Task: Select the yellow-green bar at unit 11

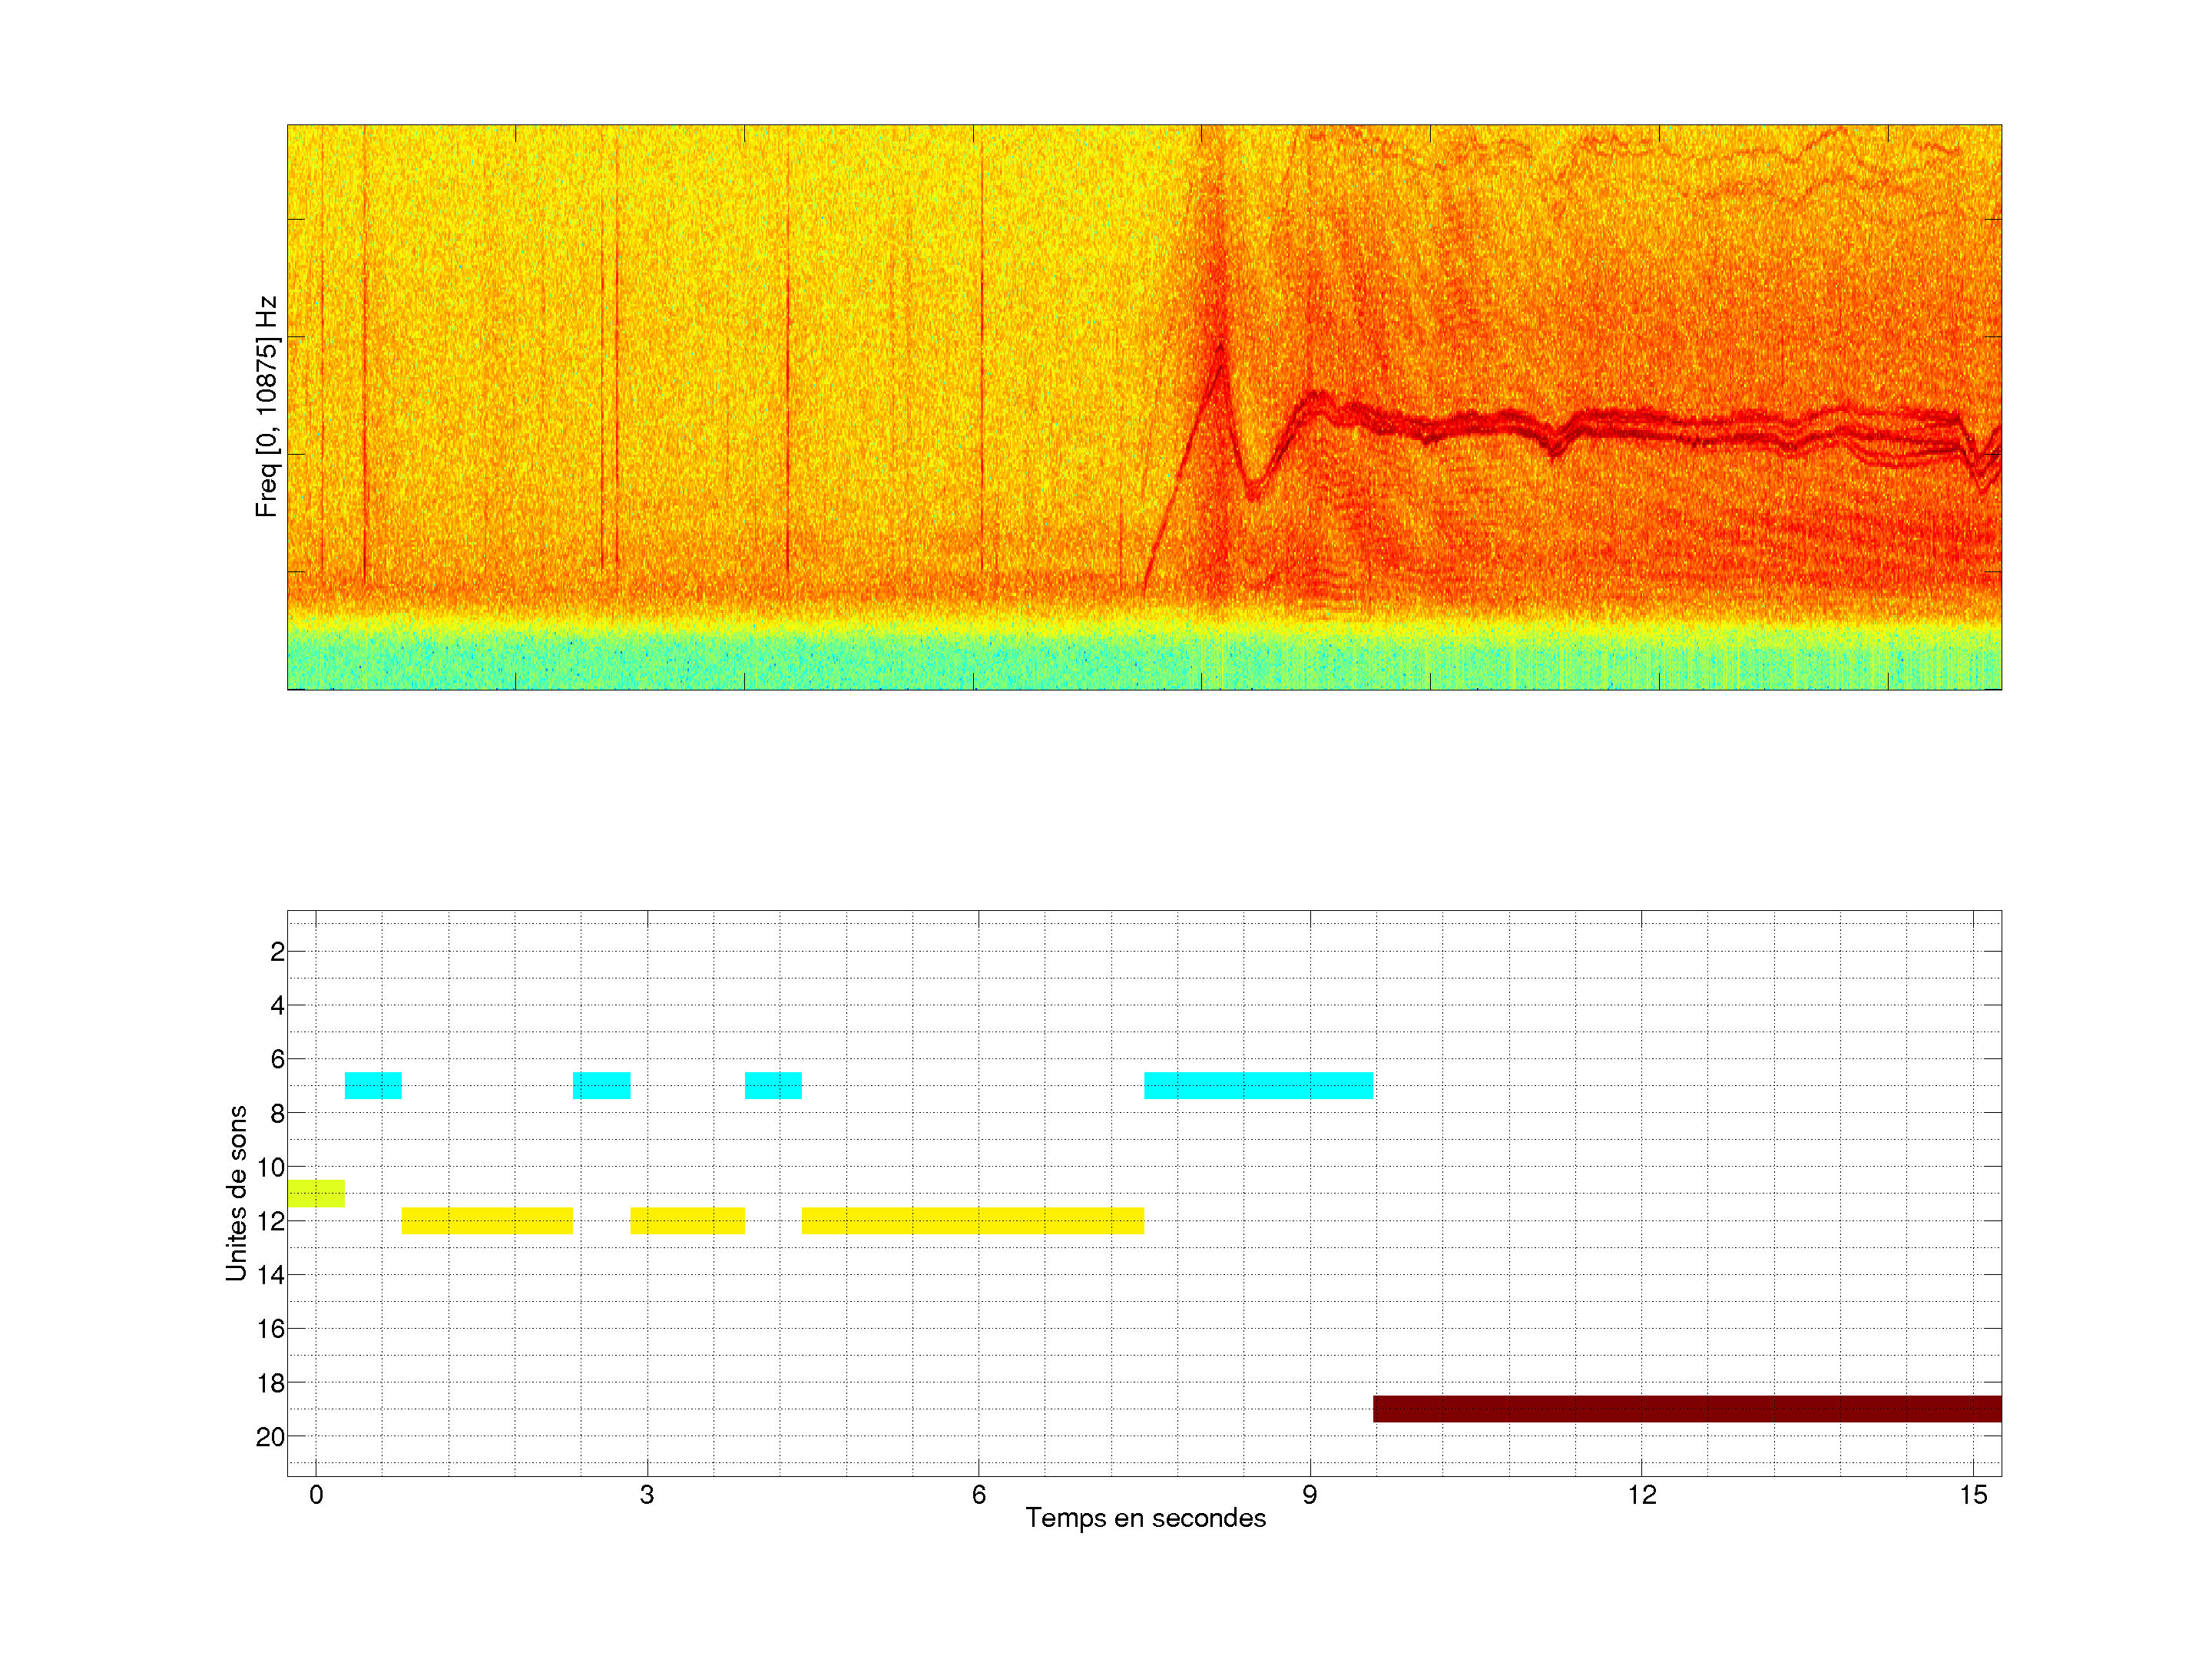Action: pos(316,1193)
